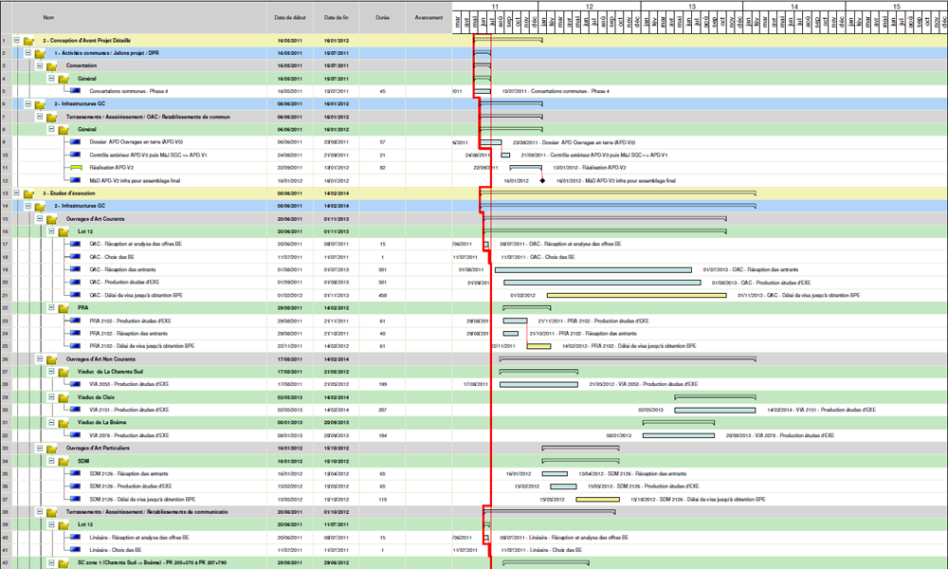Select the task icon of Dossier APD Ouvrages en terre
Screen dimensions: 948x569
(x=76, y=141)
